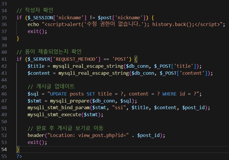The image size is (229, 160).
Task: Click the highlighted closing brace on line 54
Action: click(18, 149)
